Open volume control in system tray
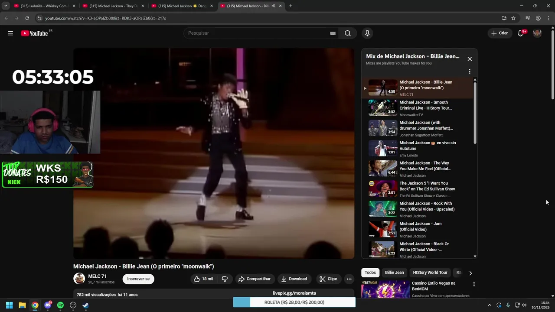Image resolution: width=555 pixels, height=312 pixels. coord(524,305)
